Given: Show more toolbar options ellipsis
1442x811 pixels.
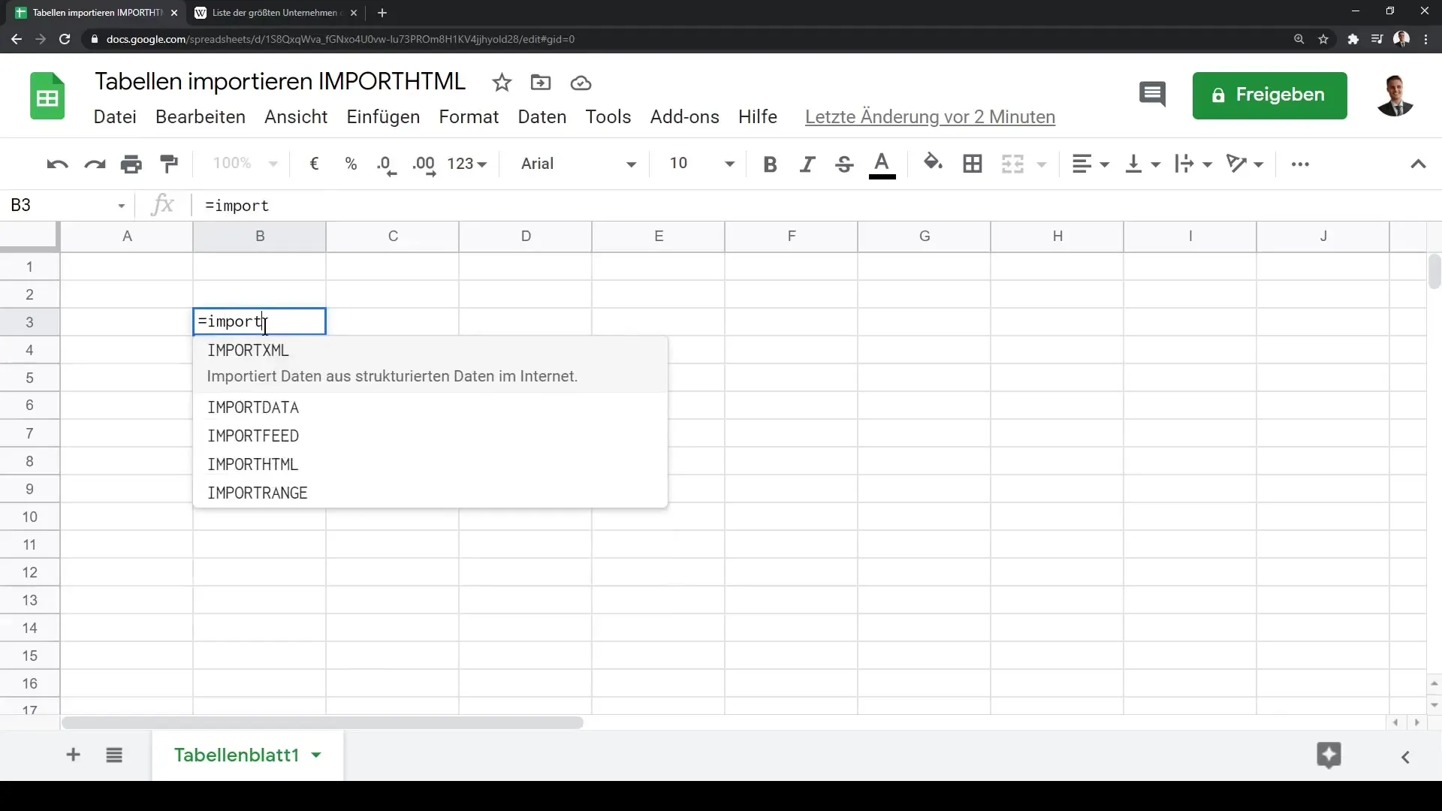Looking at the screenshot, I should pos(1300,164).
